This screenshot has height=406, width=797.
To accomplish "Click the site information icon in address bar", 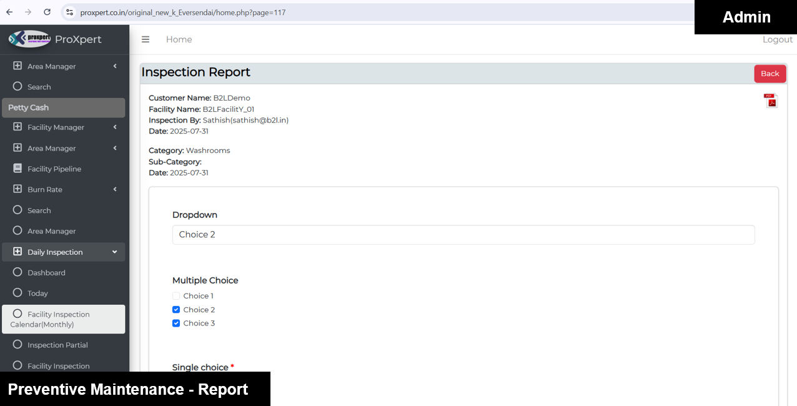I will 69,12.
